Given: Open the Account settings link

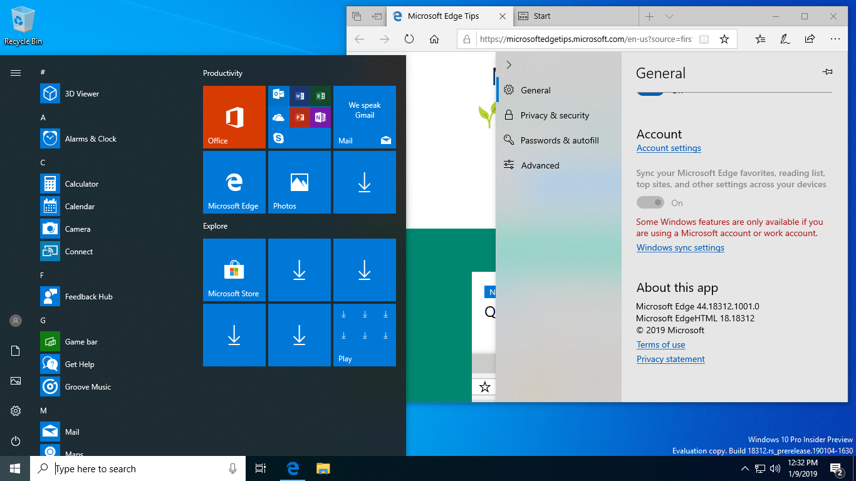Looking at the screenshot, I should 669,148.
